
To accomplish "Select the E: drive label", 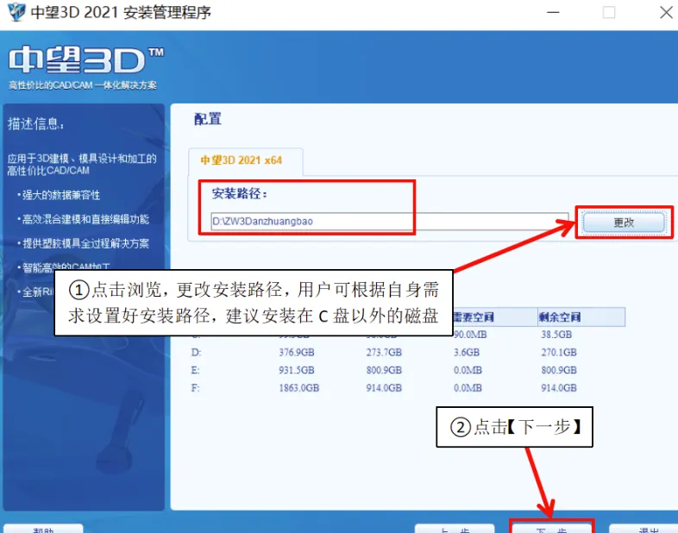I will point(196,370).
